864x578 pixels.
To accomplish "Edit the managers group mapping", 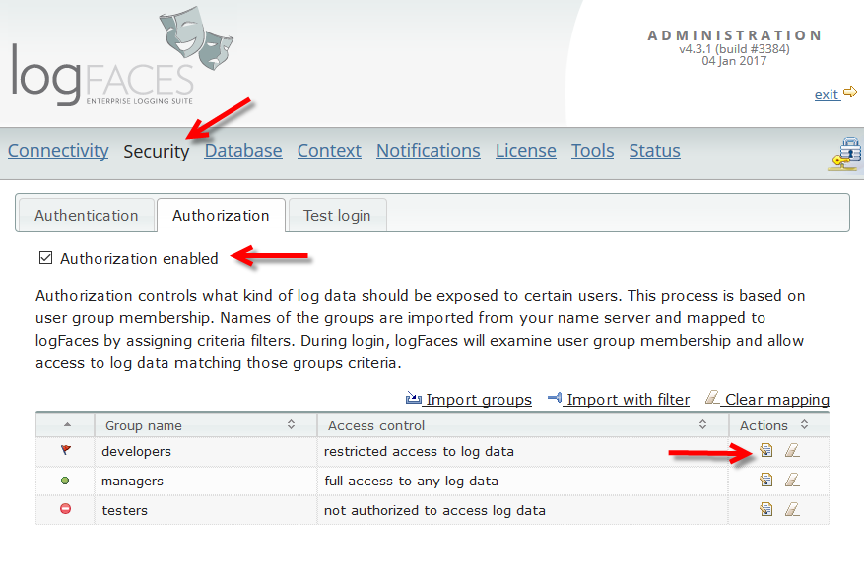I will pyautogui.click(x=765, y=480).
